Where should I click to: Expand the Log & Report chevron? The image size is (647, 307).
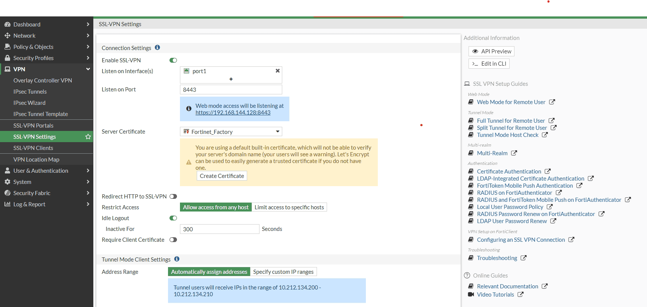[88, 204]
